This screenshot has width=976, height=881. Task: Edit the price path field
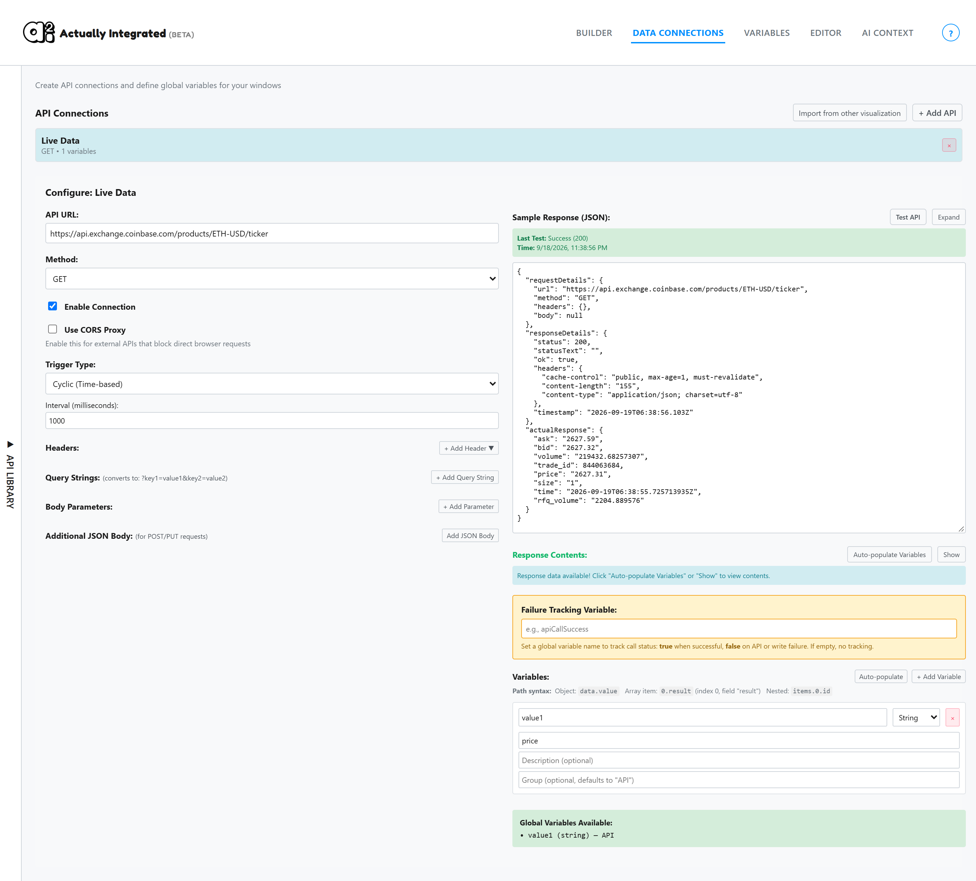click(739, 741)
